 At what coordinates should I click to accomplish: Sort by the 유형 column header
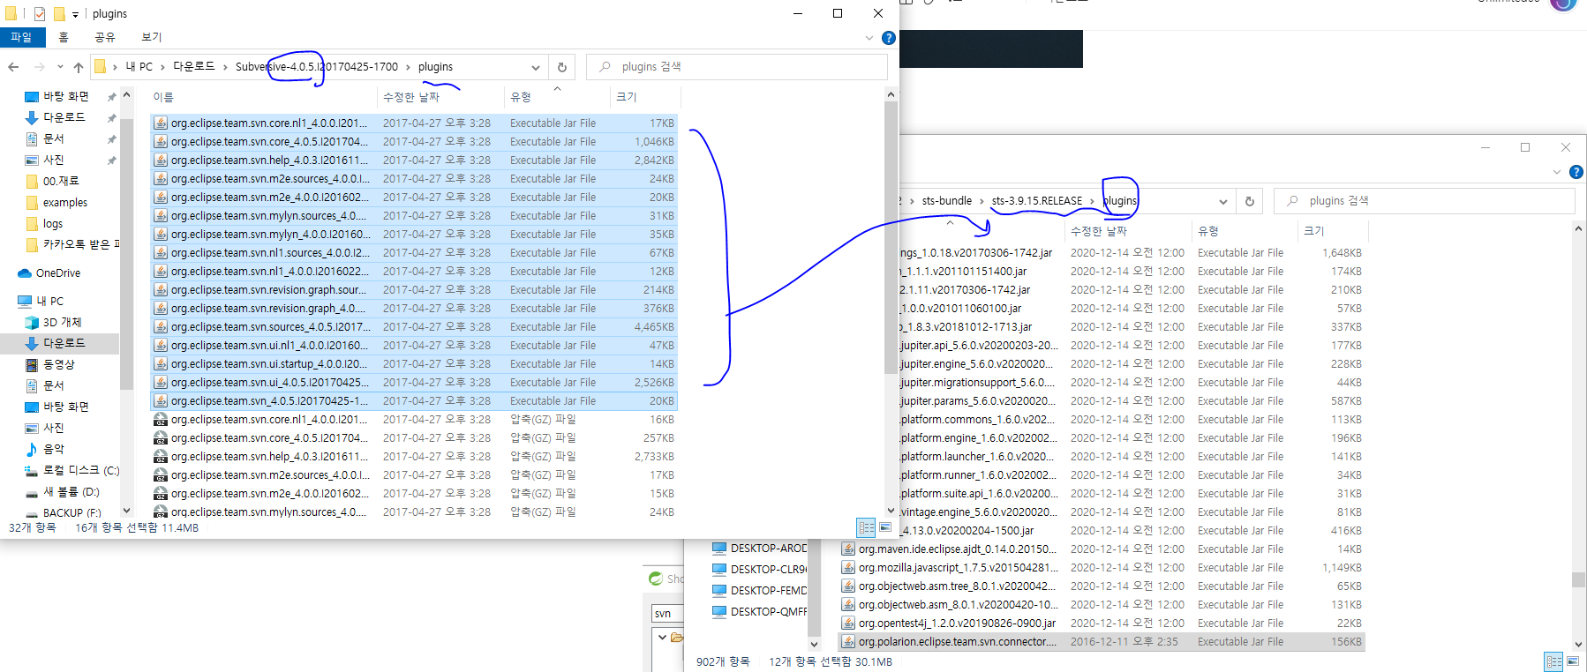[521, 97]
